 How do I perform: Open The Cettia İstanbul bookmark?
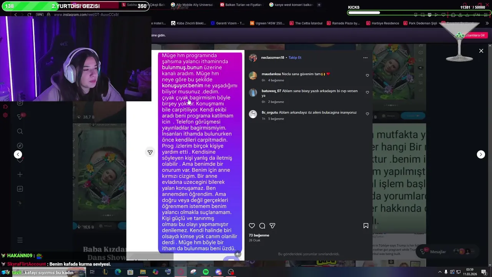pos(306,23)
